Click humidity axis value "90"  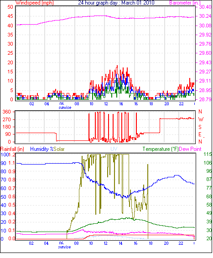coord(3,163)
